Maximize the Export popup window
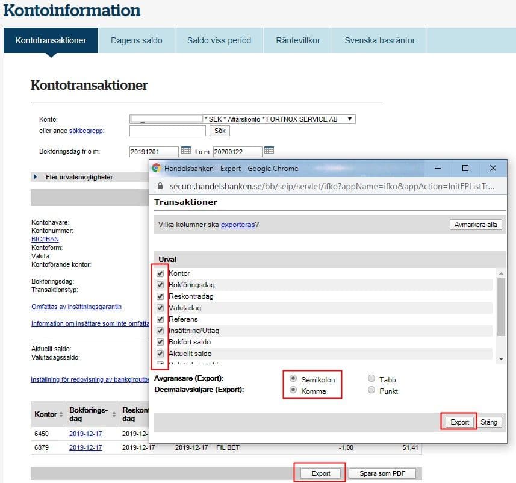 click(x=465, y=168)
